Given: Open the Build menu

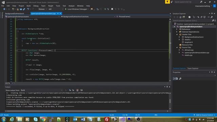Looking at the screenshot, I should pos(28,6).
